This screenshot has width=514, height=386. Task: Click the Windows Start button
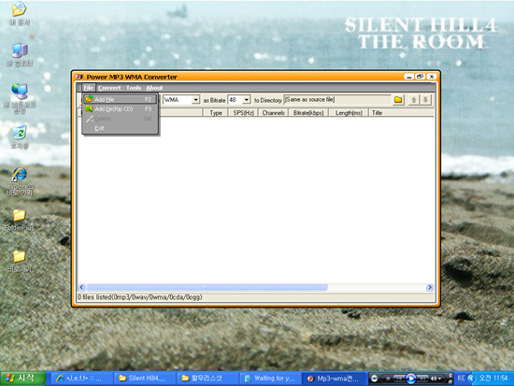(23, 379)
